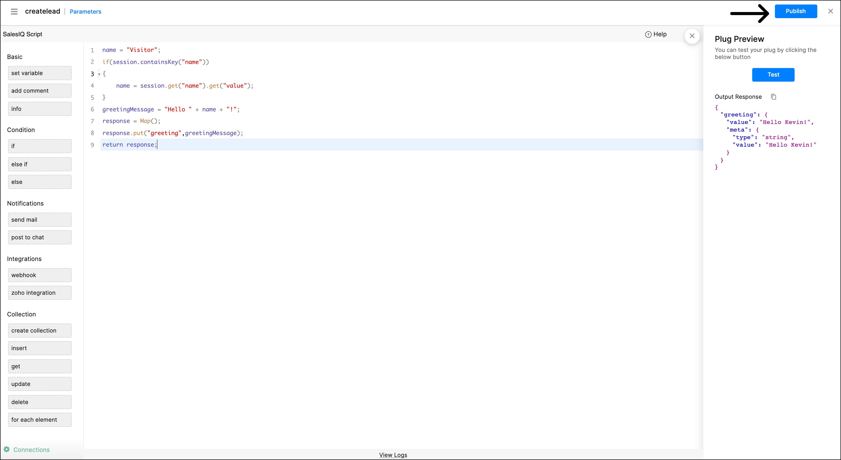
Task: Click the Help text label
Action: 660,34
